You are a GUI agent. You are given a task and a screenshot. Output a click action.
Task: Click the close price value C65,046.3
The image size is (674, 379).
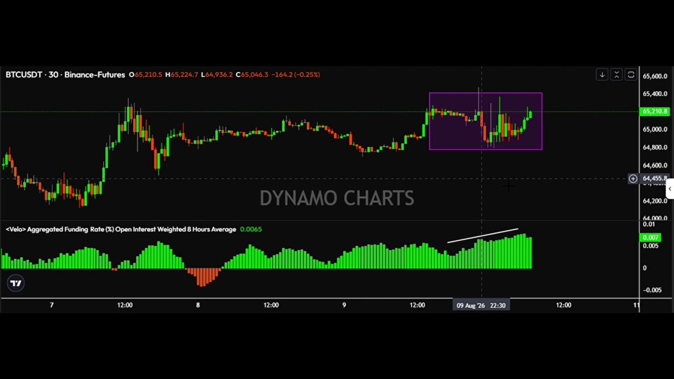(252, 75)
